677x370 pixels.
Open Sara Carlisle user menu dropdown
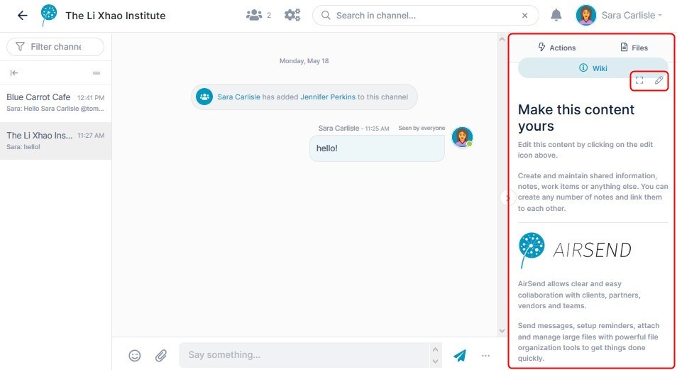pyautogui.click(x=632, y=15)
